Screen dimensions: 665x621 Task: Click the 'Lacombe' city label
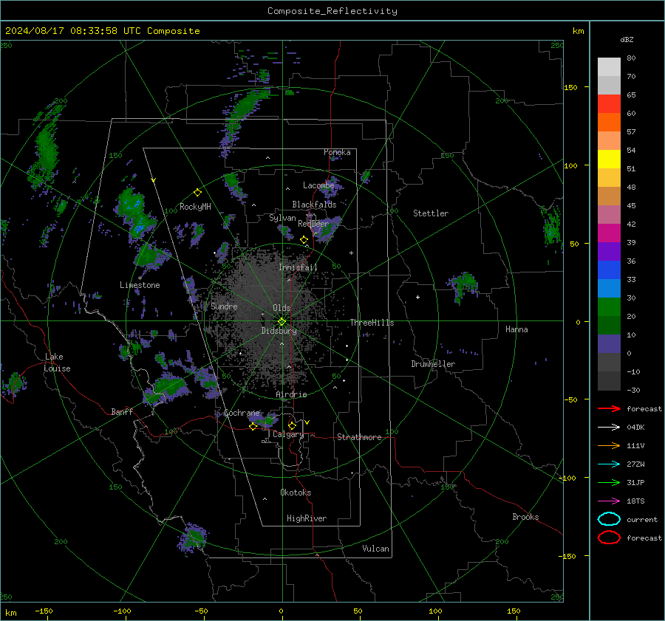pyautogui.click(x=318, y=185)
